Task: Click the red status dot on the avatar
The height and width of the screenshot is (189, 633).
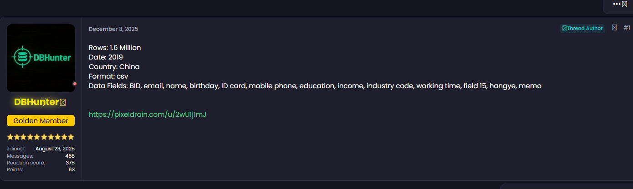Action: pos(75,84)
